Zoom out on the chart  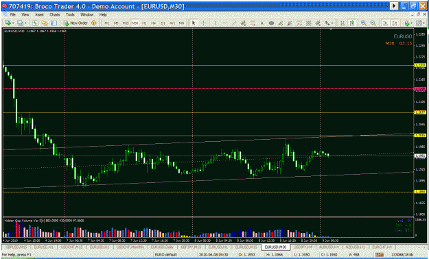coord(373,23)
